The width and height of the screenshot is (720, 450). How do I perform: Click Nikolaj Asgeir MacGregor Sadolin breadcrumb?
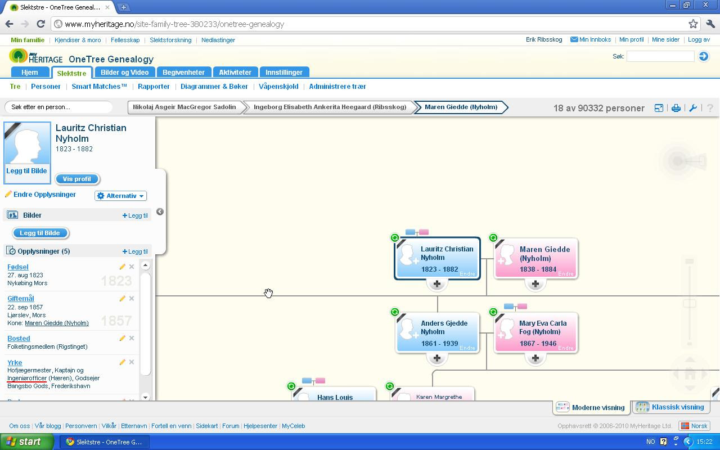pyautogui.click(x=184, y=107)
